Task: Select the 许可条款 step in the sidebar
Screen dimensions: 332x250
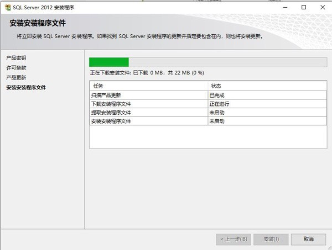Action: [x=16, y=68]
